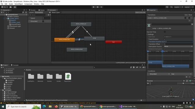Toggle the Animator sidebar visibility eye icon
The image size is (195, 109).
click(50, 12)
